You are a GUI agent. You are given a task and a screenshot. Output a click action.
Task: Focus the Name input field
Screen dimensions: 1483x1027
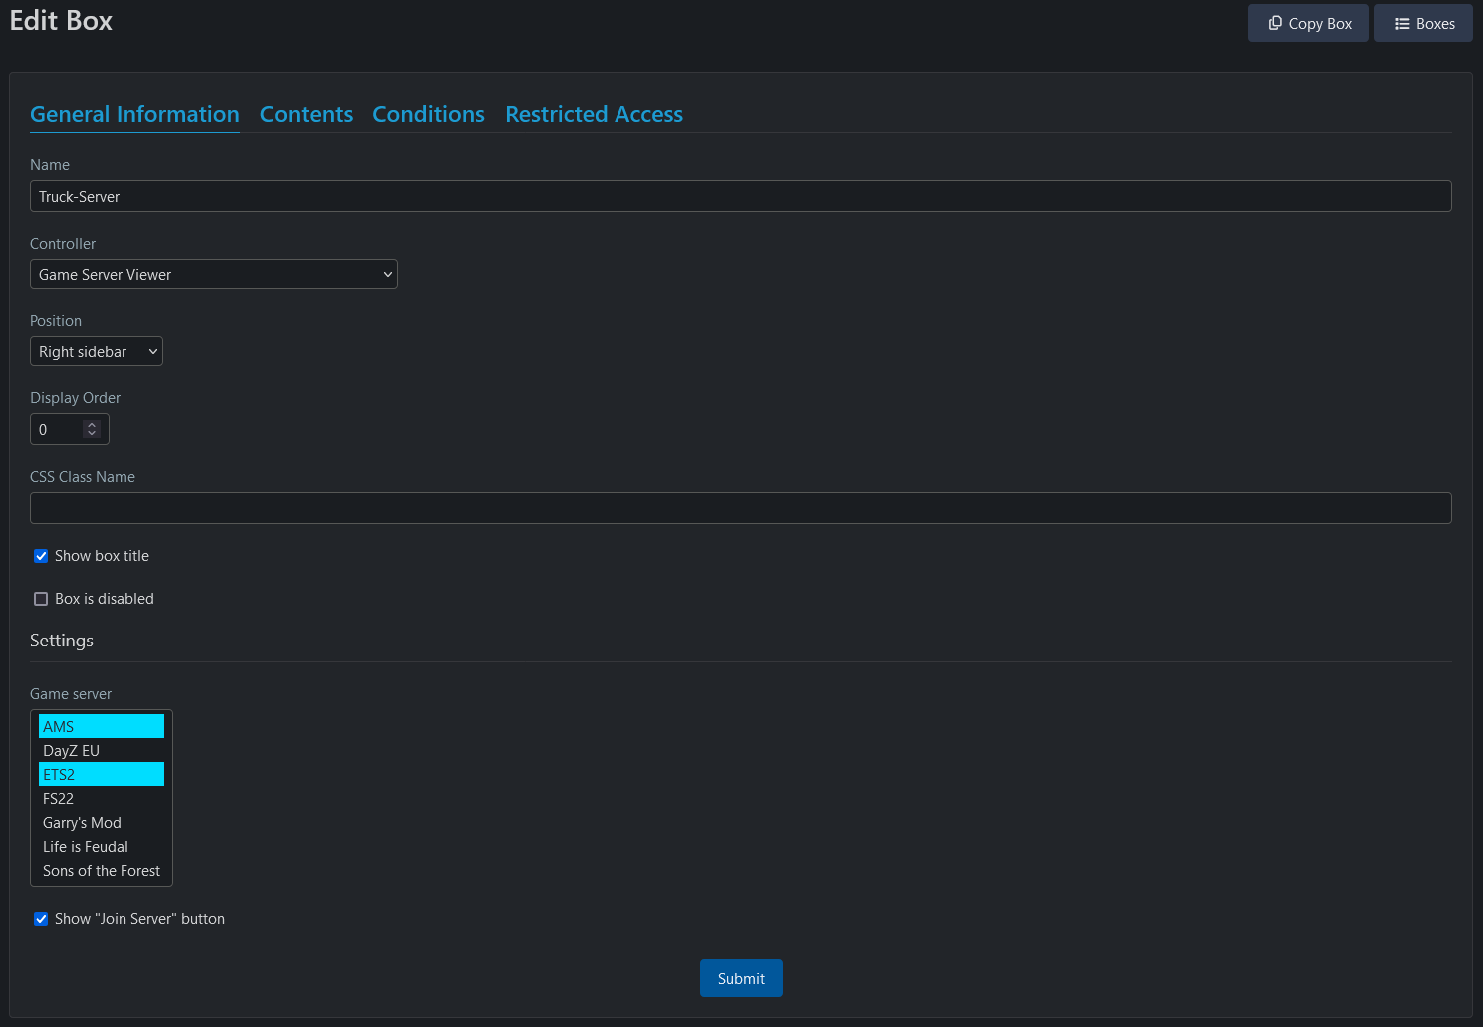[740, 196]
